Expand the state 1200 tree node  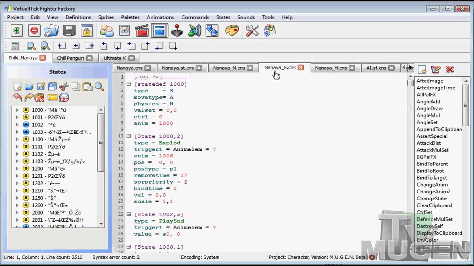point(17,168)
